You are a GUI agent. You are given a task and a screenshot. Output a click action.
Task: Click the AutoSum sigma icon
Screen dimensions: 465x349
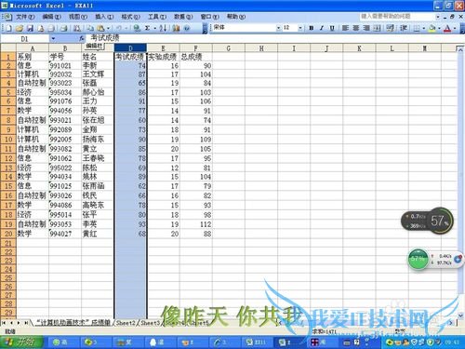148,28
